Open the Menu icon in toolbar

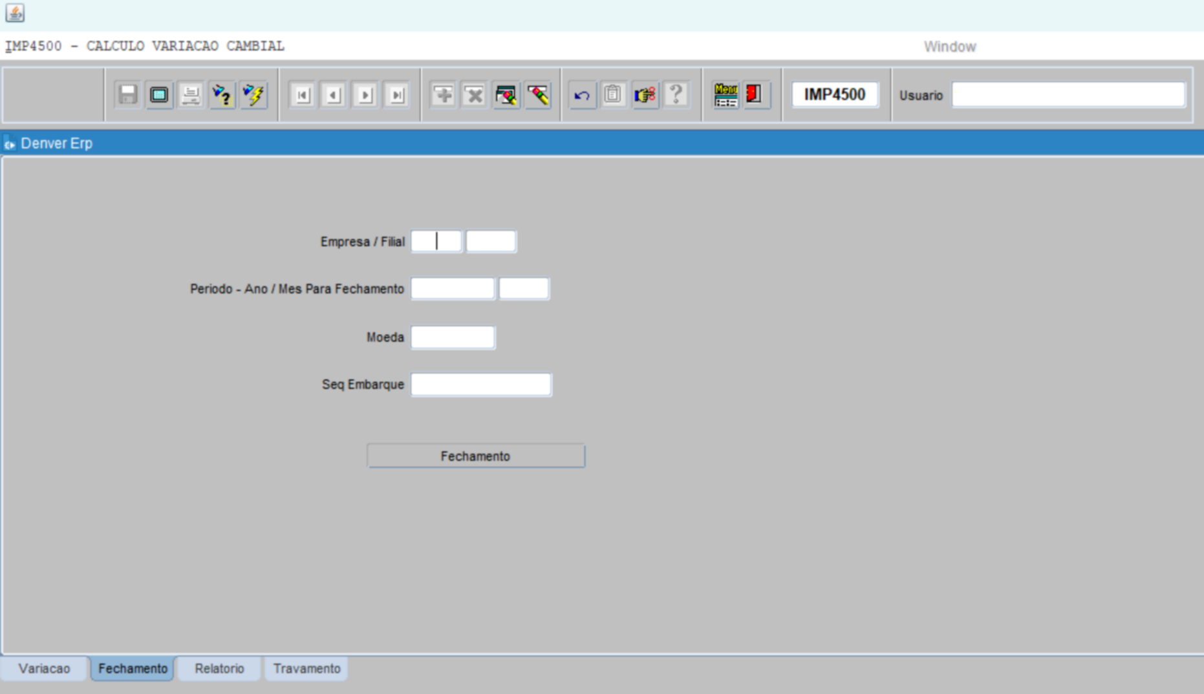coord(726,95)
